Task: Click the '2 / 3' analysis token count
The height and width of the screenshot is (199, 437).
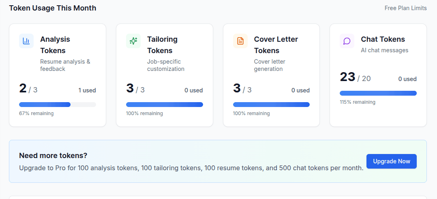Action: tap(28, 89)
